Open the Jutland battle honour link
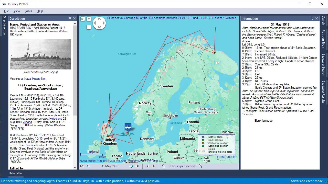328x184 pixels. click(28, 122)
